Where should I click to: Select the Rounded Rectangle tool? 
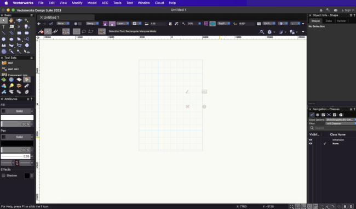pos(27,33)
